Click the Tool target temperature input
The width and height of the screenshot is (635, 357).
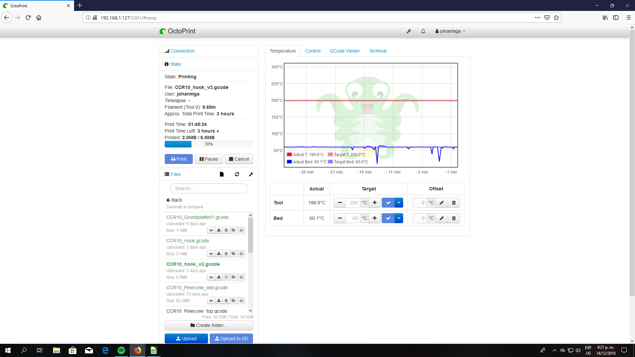coord(353,203)
